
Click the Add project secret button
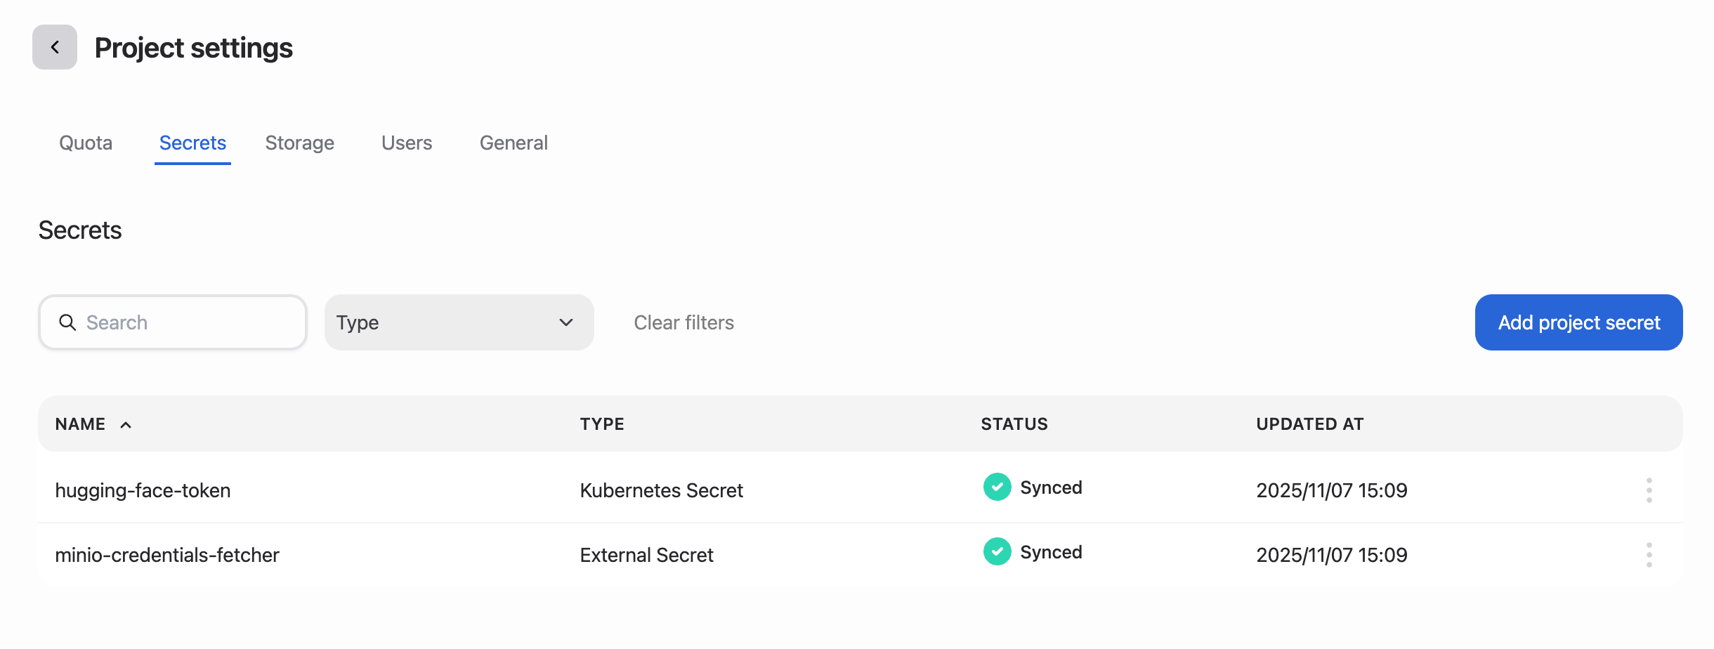click(1578, 322)
